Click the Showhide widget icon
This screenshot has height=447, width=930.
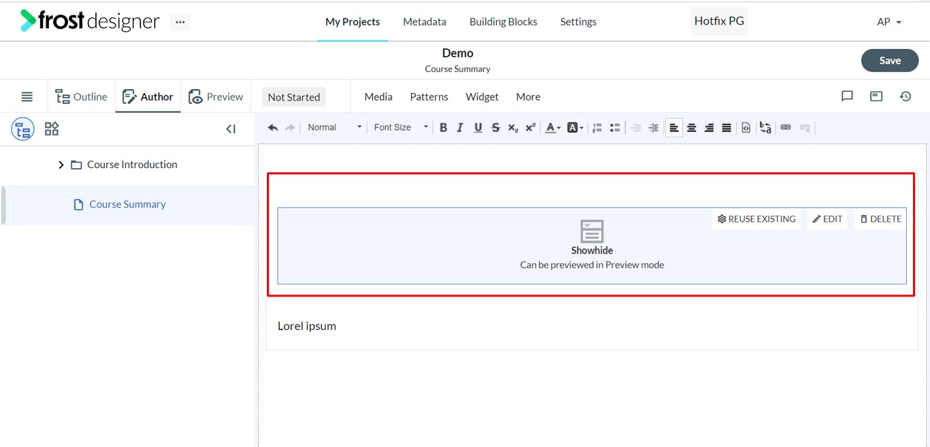click(592, 231)
